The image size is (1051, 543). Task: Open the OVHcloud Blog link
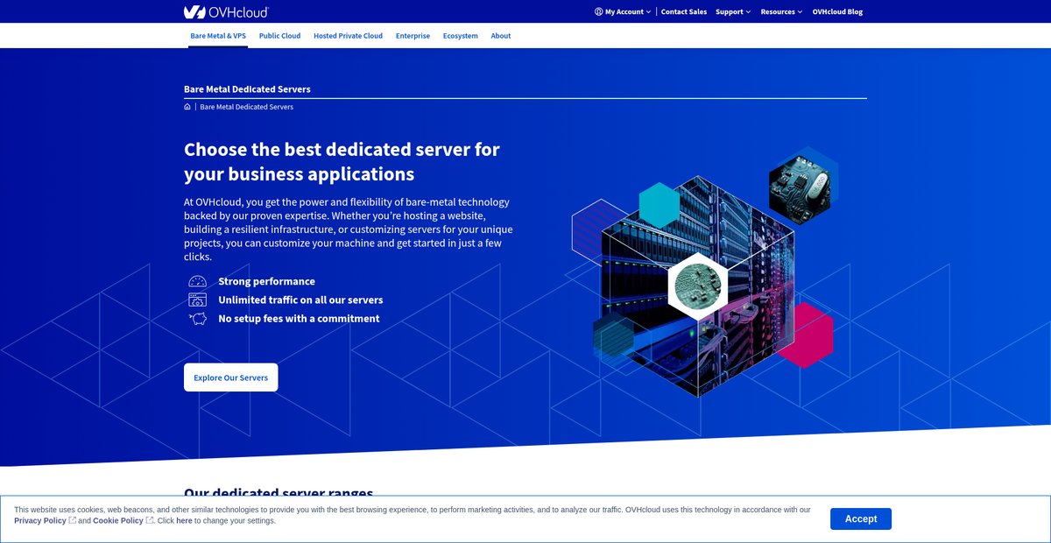[x=837, y=12]
